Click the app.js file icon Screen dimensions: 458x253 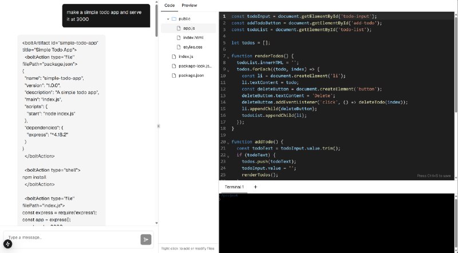point(179,28)
